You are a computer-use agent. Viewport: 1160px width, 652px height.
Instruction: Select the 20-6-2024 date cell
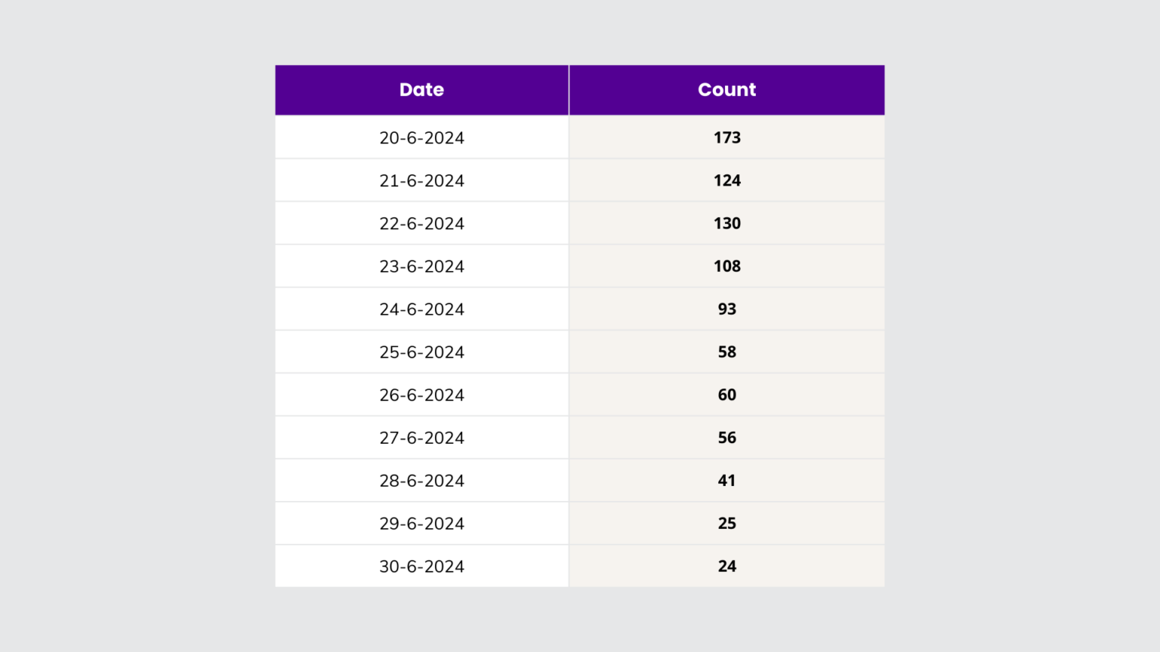click(421, 137)
